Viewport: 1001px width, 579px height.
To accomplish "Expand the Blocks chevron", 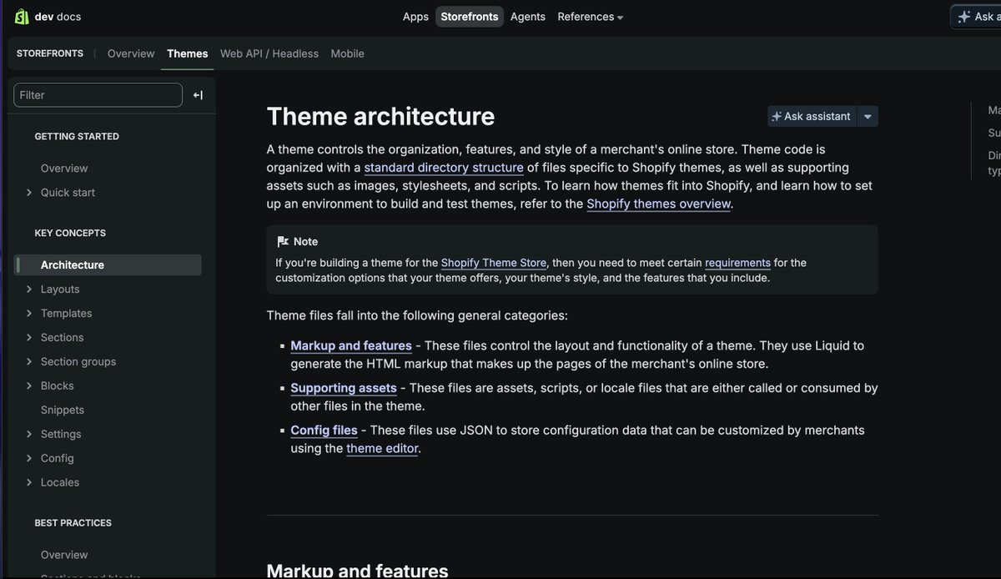I will point(30,386).
